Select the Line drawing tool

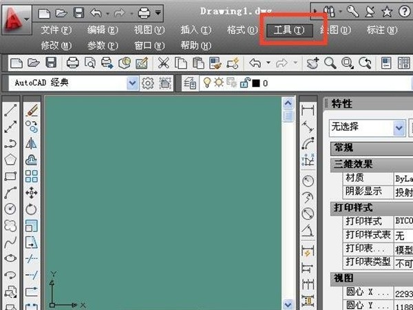tap(10, 110)
